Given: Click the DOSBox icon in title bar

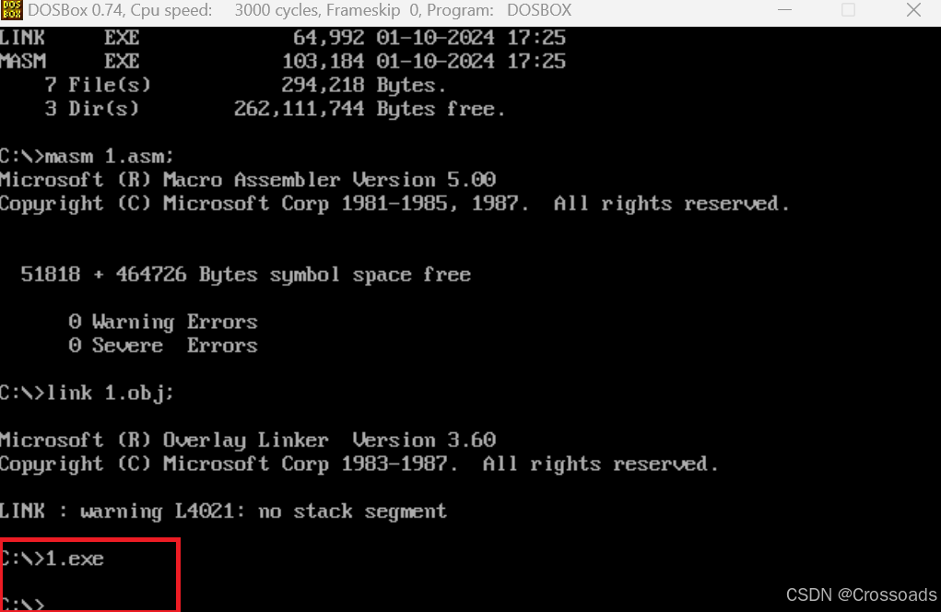Looking at the screenshot, I should coord(11,10).
